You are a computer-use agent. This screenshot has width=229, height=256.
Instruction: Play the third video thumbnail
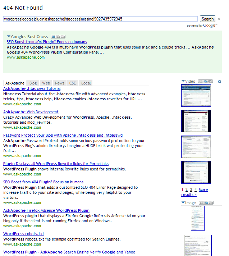pyautogui.click(x=196, y=147)
